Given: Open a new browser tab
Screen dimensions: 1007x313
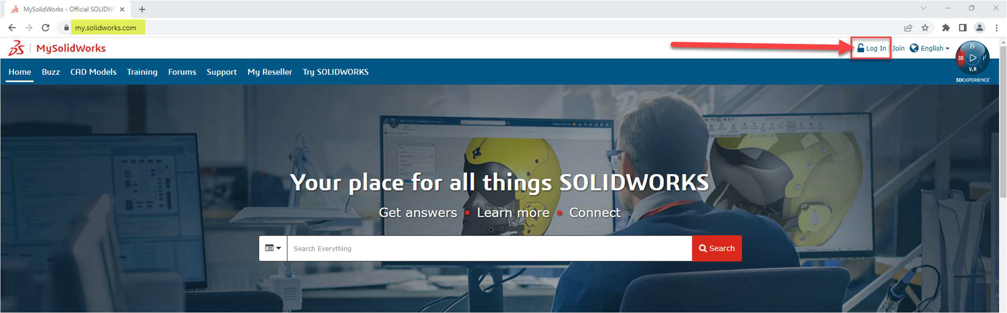Looking at the screenshot, I should tap(142, 9).
